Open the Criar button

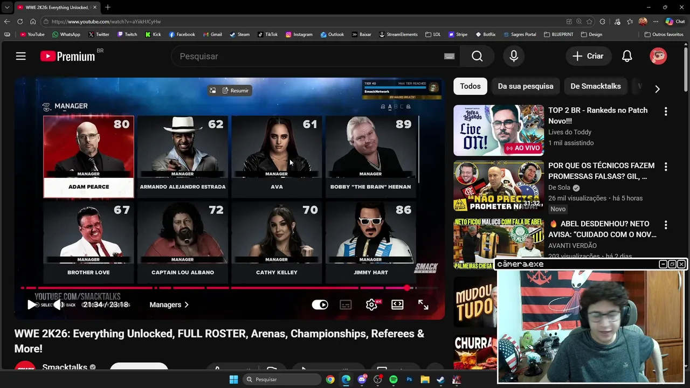click(588, 56)
